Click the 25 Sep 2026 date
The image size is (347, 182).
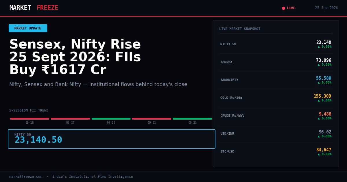(326, 8)
